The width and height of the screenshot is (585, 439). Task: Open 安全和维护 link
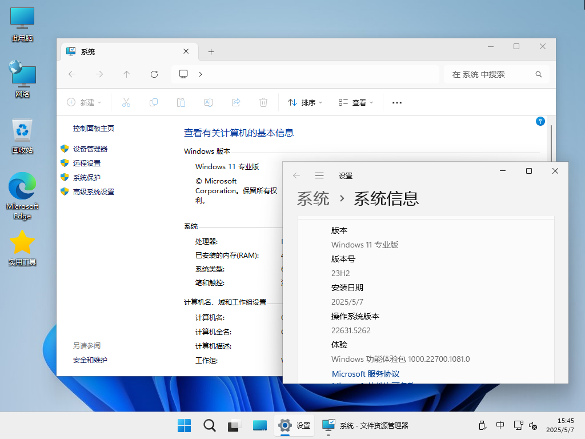pyautogui.click(x=90, y=360)
